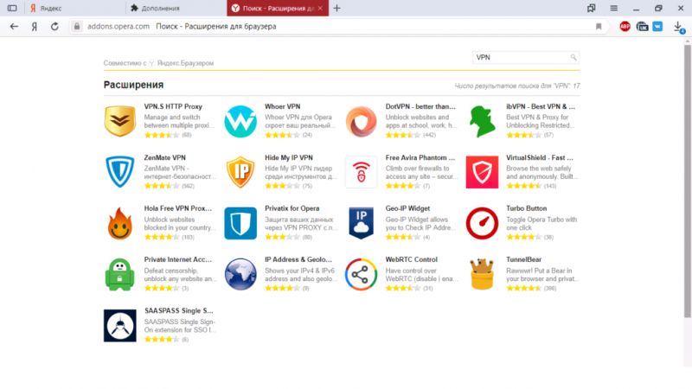Reload the page
Screen dimensions: 692x389
click(x=54, y=27)
